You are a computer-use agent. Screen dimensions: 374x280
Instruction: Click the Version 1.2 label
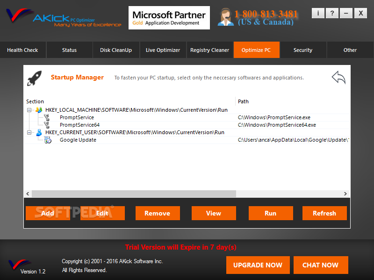[x=33, y=272]
